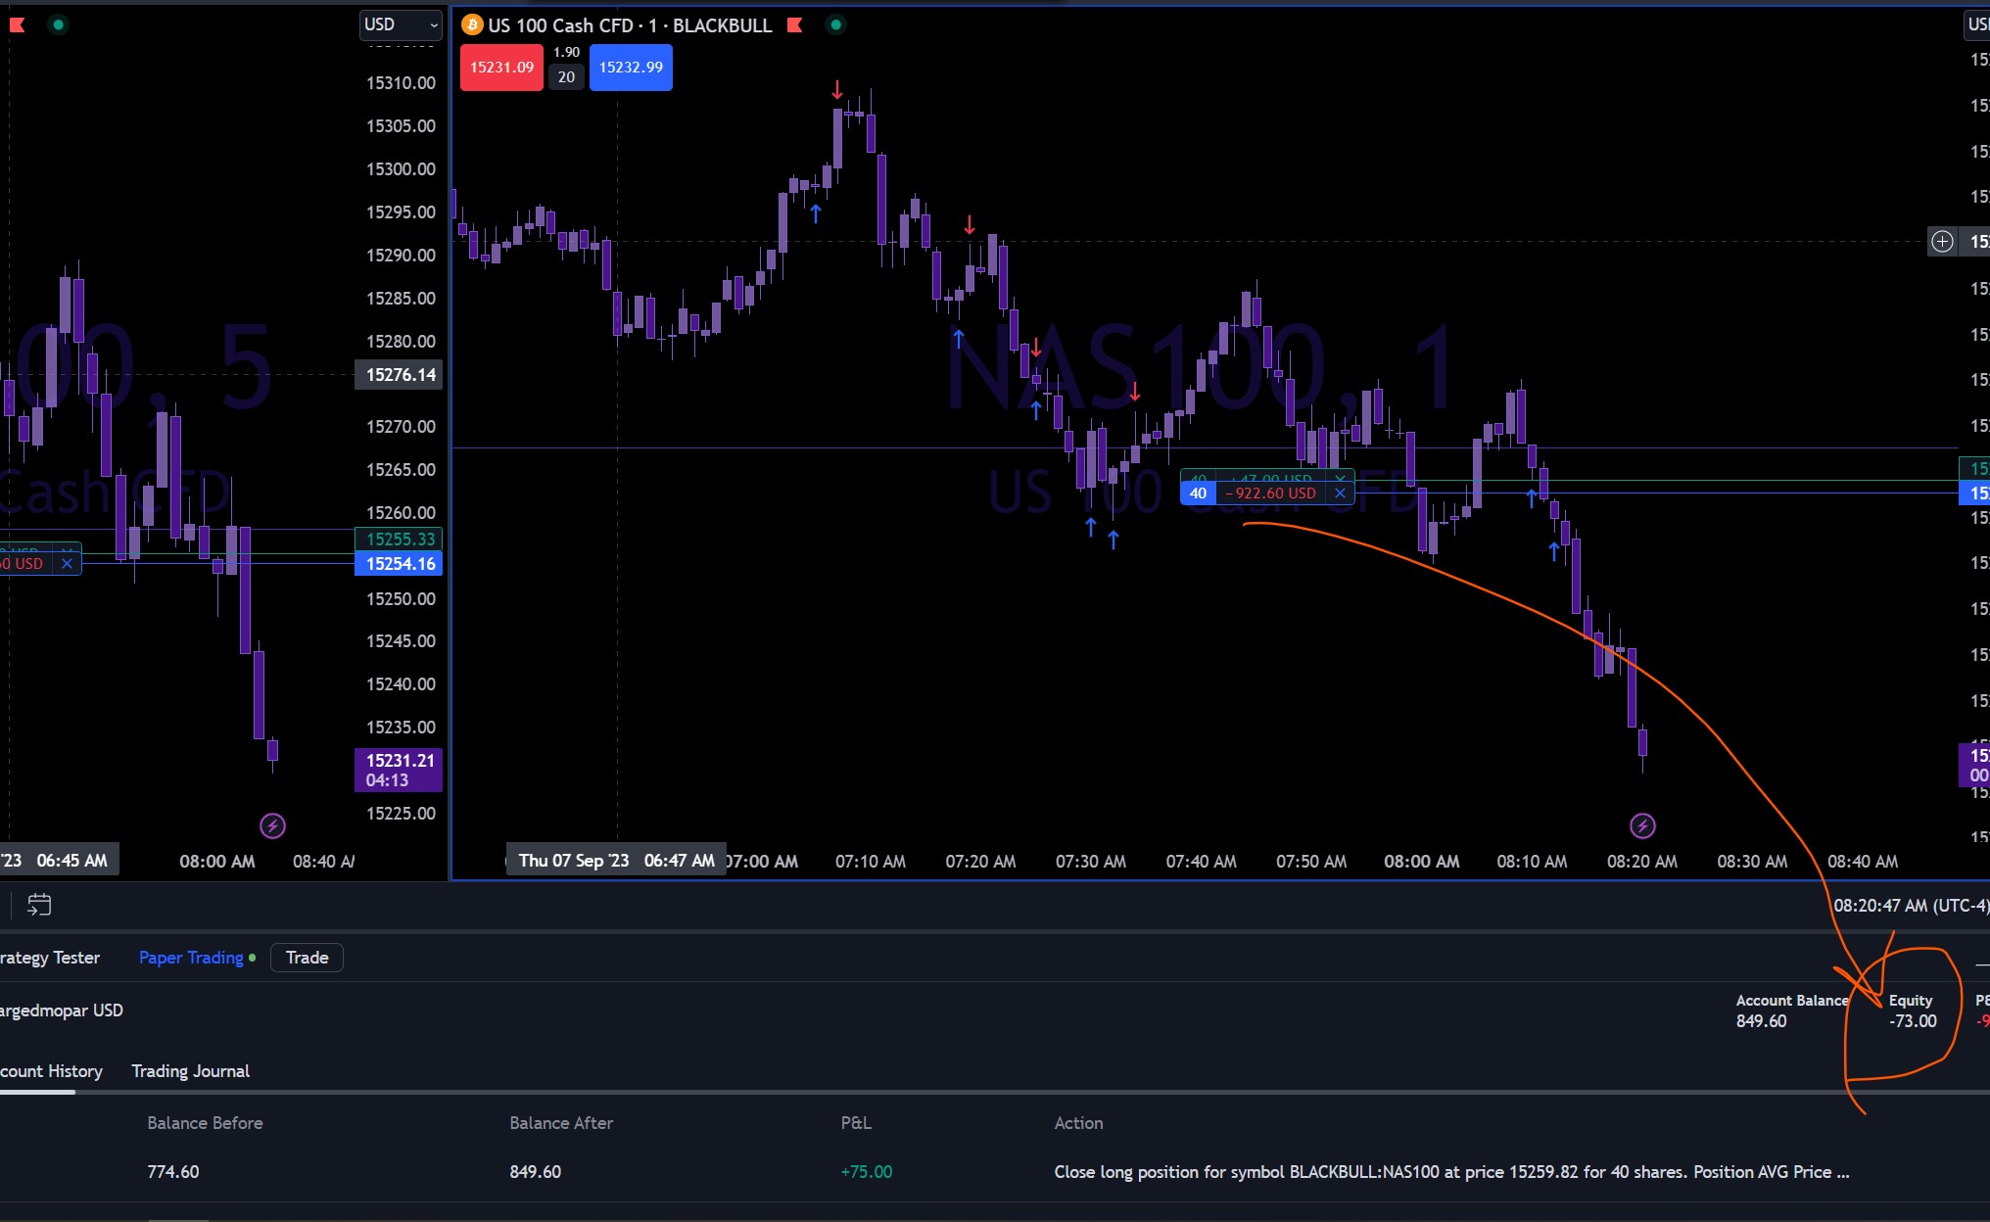Click the Go to date calendar icon

(39, 905)
